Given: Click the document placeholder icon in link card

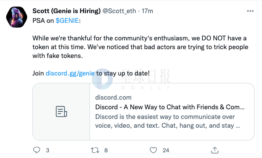Looking at the screenshot, I should click(x=61, y=111).
